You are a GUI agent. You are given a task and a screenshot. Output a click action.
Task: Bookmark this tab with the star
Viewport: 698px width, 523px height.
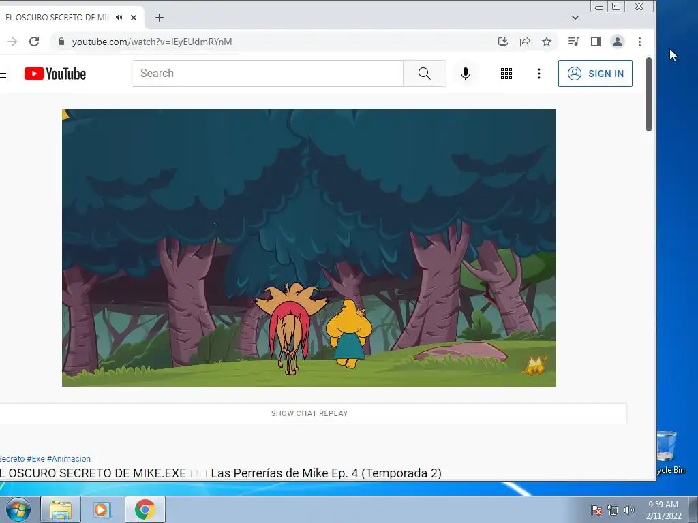pos(547,42)
